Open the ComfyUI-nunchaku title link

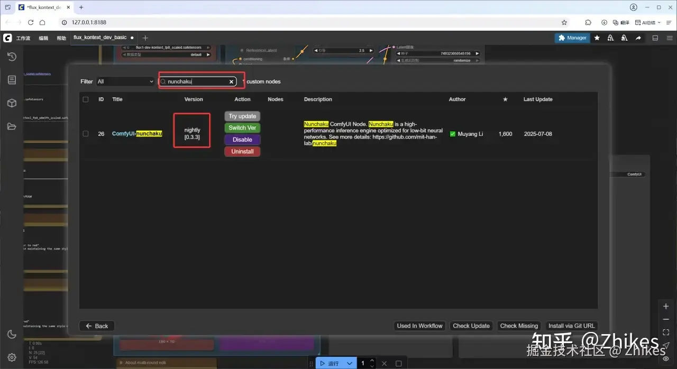pyautogui.click(x=137, y=134)
